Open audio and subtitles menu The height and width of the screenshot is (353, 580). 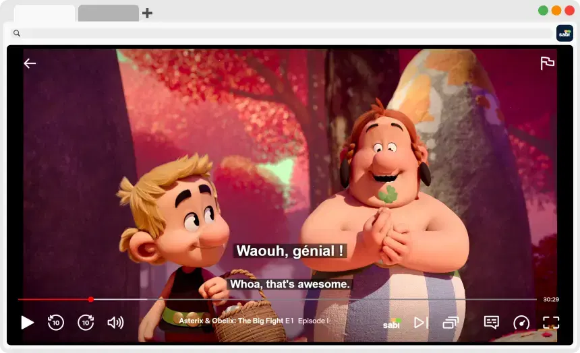point(492,322)
